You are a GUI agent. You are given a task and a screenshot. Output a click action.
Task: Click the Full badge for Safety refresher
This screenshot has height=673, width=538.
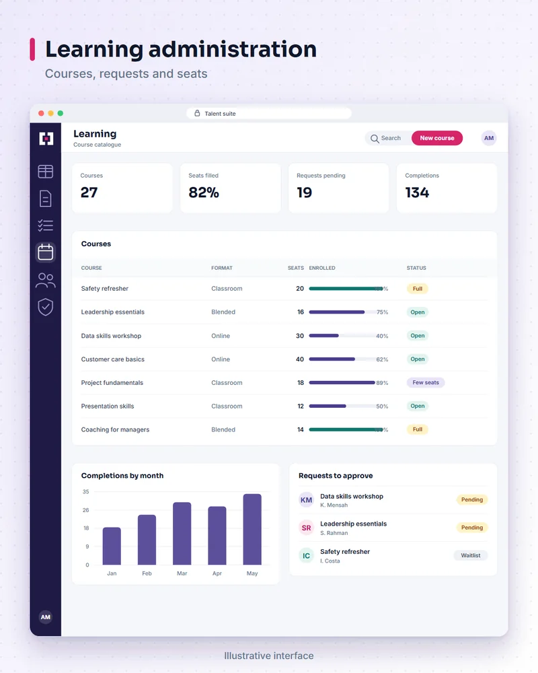click(x=418, y=289)
